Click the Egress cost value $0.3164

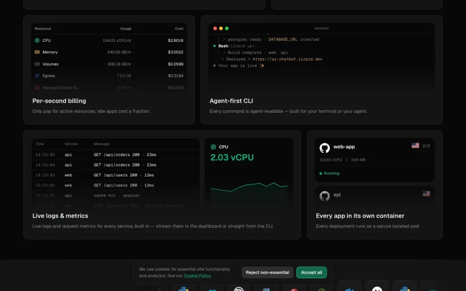pos(176,76)
